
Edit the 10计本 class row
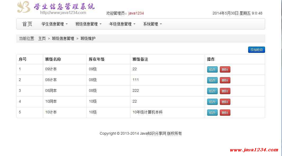coord(212,113)
